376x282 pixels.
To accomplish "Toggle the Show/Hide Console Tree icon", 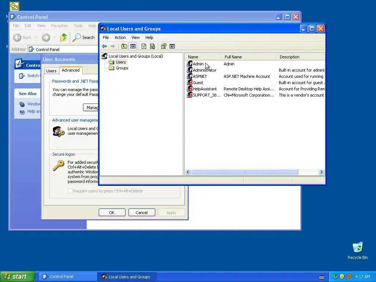I will [133, 46].
